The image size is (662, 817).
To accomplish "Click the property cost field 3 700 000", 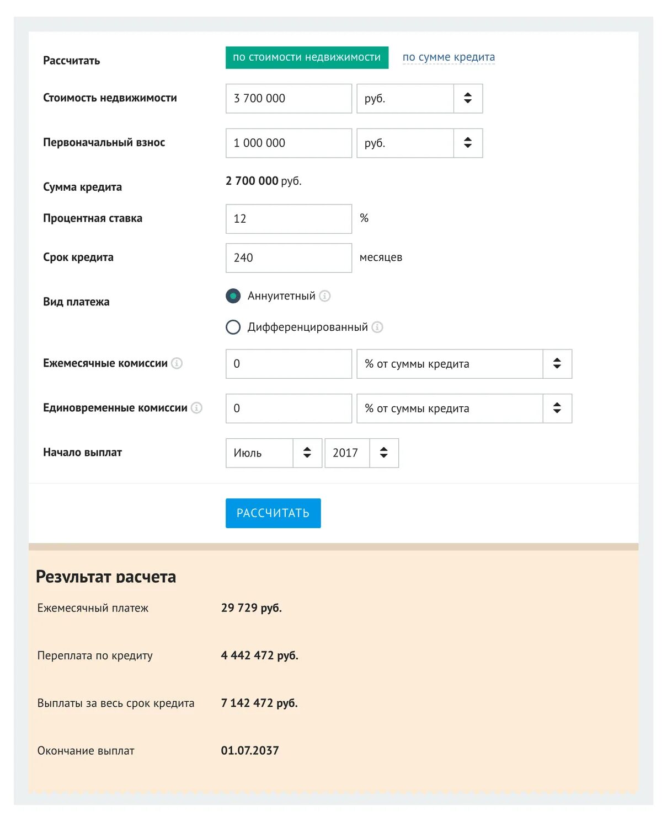I will coord(289,99).
